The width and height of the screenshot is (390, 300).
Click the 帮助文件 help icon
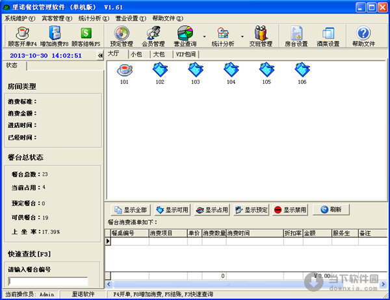coord(363,36)
